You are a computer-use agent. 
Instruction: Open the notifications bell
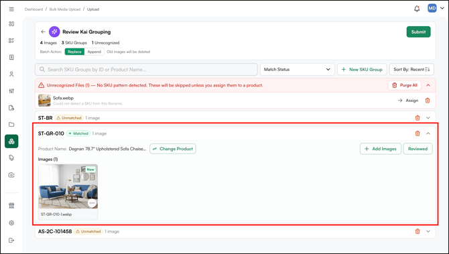tap(417, 9)
